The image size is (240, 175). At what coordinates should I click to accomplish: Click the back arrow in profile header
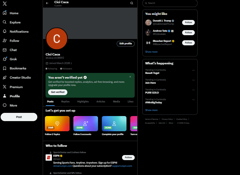coord(47,3)
